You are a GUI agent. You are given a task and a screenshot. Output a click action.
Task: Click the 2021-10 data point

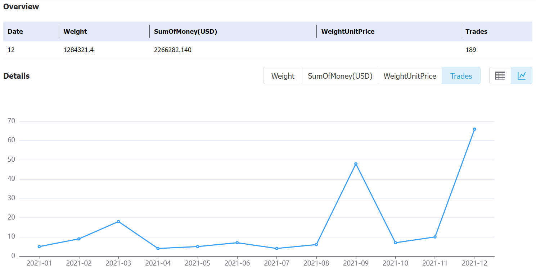(x=395, y=243)
